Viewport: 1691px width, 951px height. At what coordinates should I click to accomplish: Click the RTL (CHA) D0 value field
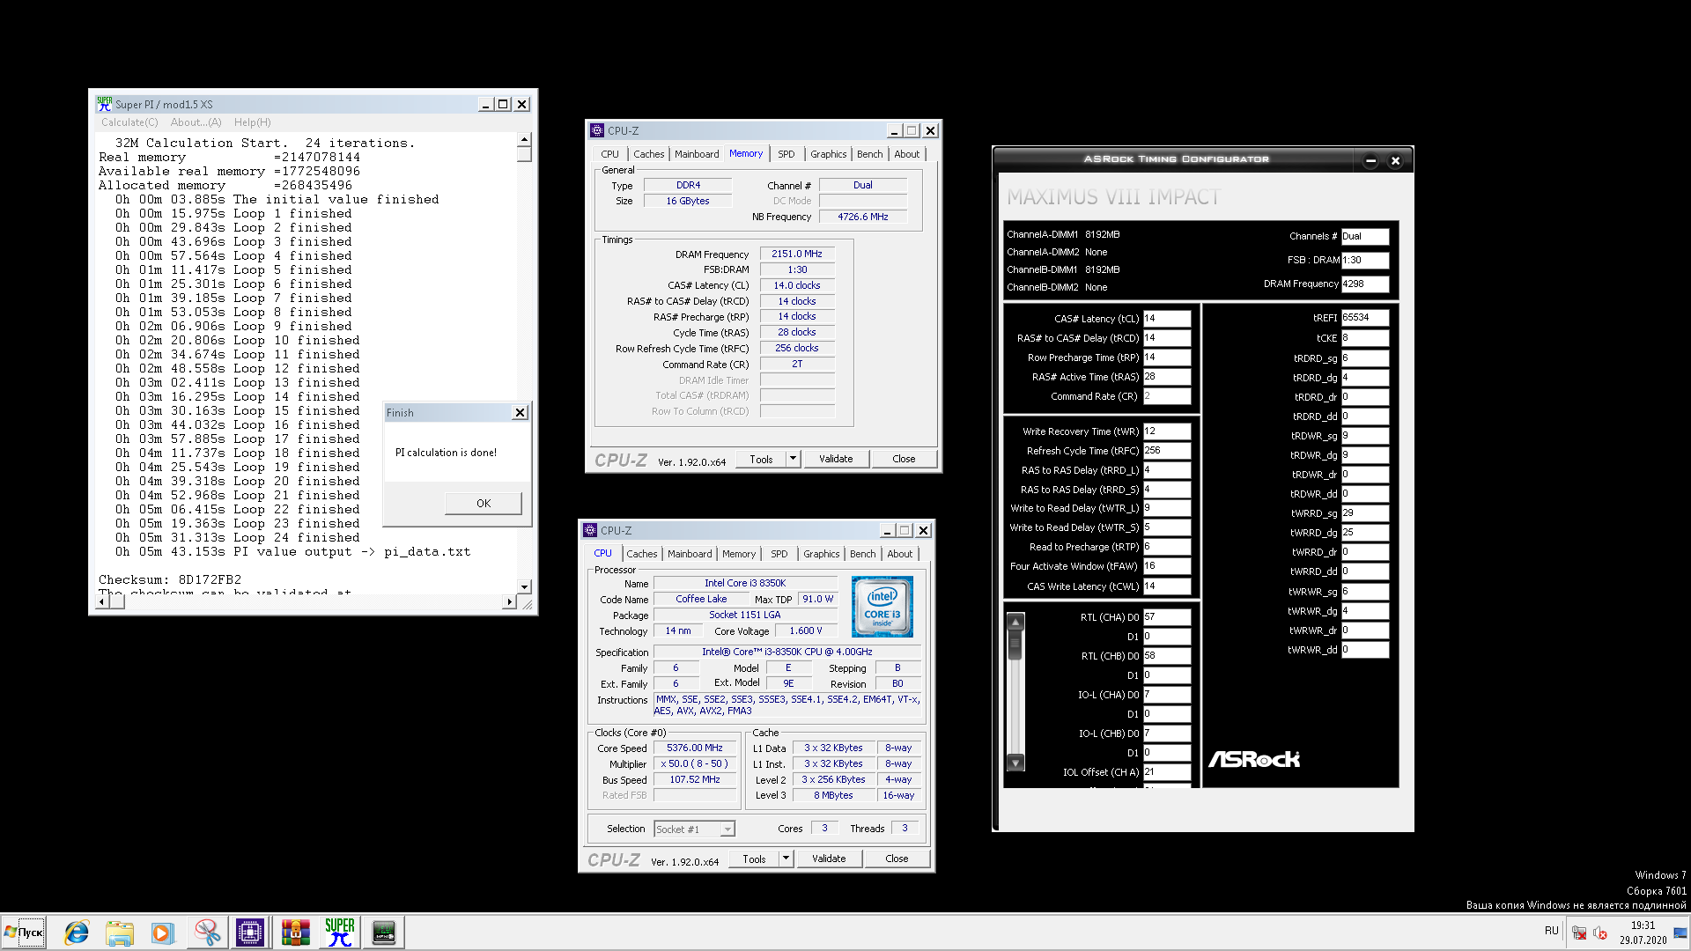coord(1166,617)
